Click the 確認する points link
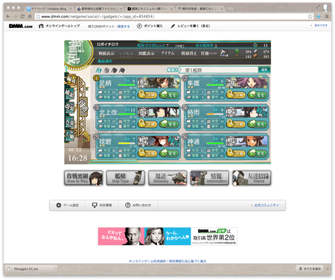Viewport: 335px width, 280px height. pos(124,27)
